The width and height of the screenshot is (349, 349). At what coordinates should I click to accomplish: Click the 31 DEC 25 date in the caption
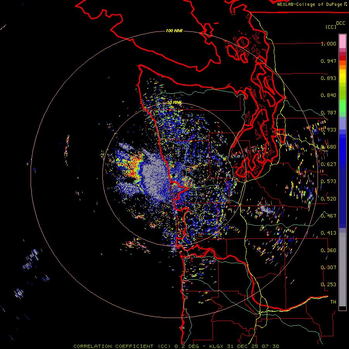[242, 346]
